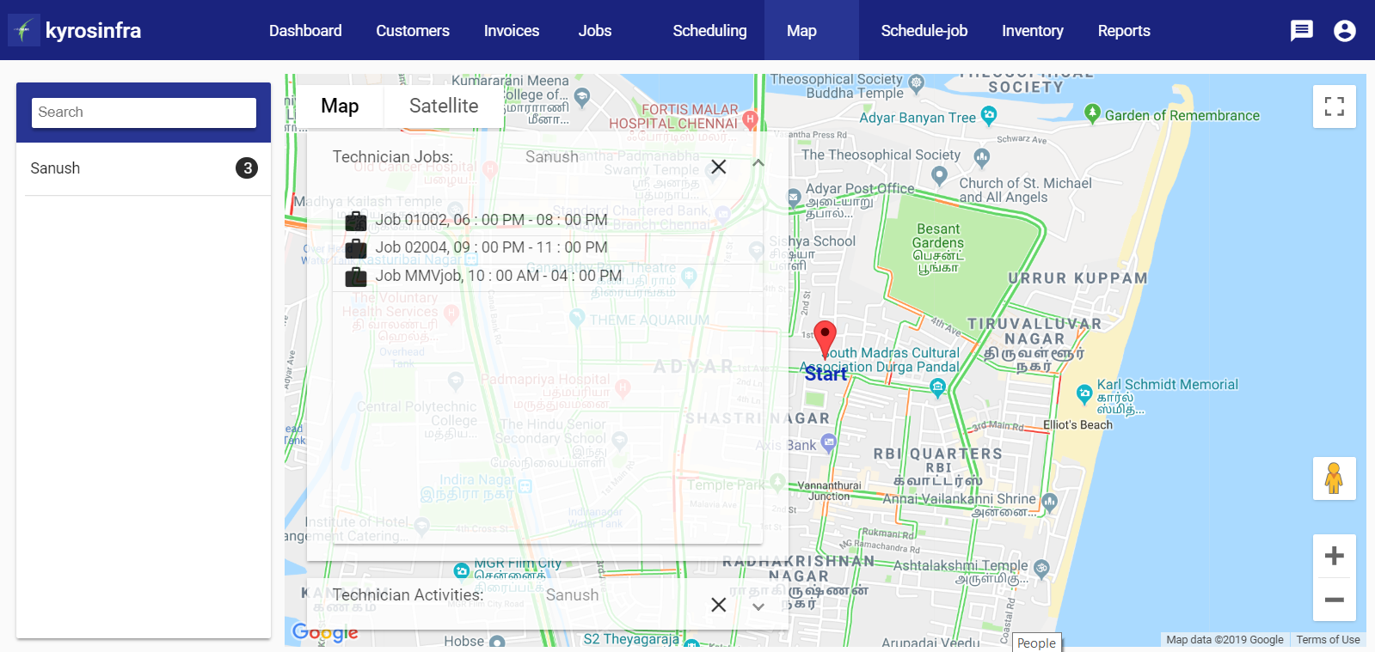Collapse the Technician Jobs panel

pyautogui.click(x=758, y=163)
